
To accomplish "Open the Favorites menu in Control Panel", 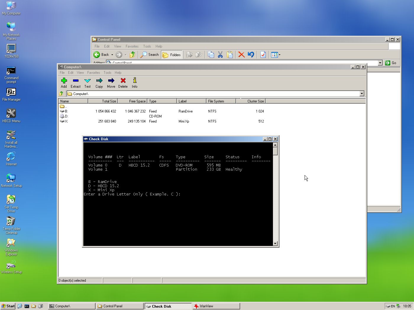I will click(x=132, y=46).
